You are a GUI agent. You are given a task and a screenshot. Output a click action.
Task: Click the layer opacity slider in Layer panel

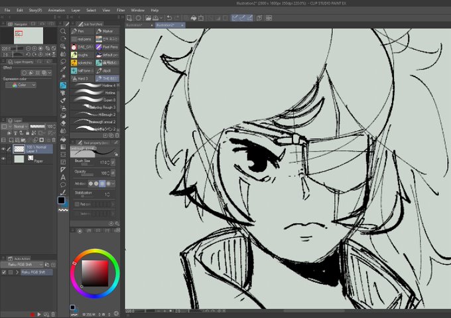pos(38,126)
